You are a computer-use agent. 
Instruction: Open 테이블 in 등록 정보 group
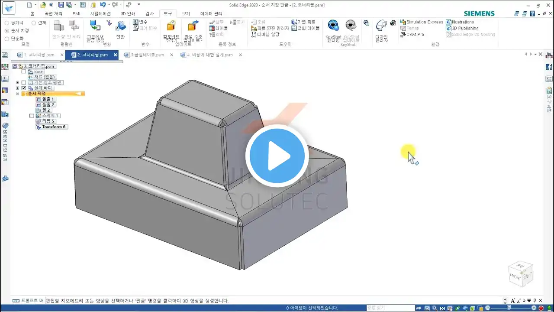(219, 28)
